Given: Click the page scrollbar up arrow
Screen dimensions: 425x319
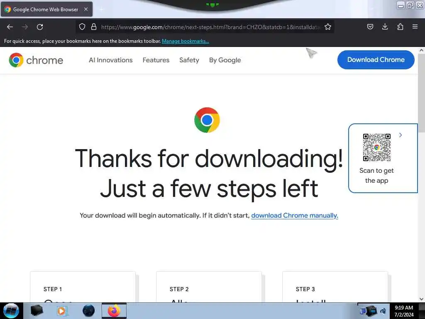Looking at the screenshot, I should point(421,50).
